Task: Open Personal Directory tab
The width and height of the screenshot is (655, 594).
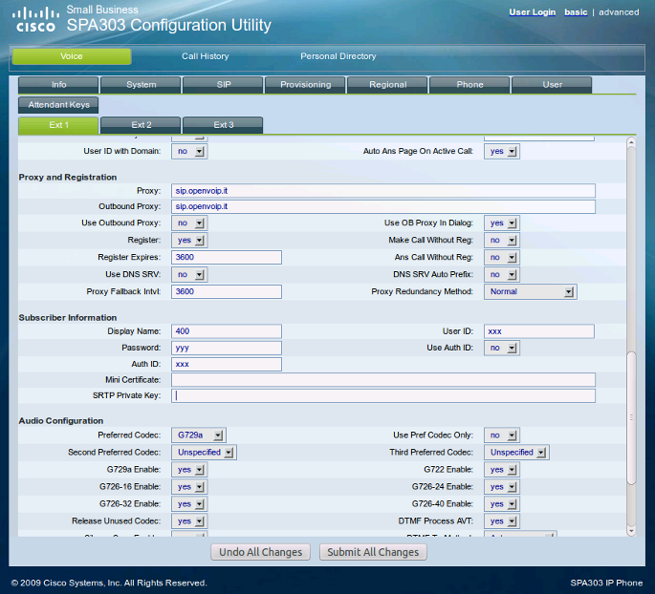Action: click(x=338, y=56)
